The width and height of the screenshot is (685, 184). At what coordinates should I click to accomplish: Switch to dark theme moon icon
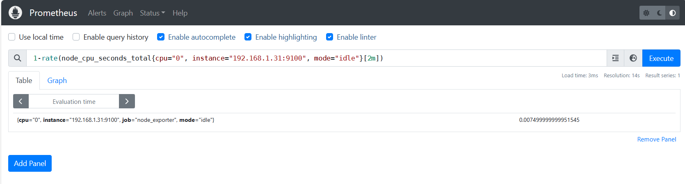tap(660, 13)
